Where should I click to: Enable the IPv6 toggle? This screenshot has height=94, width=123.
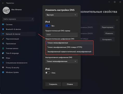click(x=48, y=73)
